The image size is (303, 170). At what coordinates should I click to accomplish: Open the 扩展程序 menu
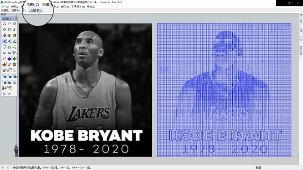[78, 7]
